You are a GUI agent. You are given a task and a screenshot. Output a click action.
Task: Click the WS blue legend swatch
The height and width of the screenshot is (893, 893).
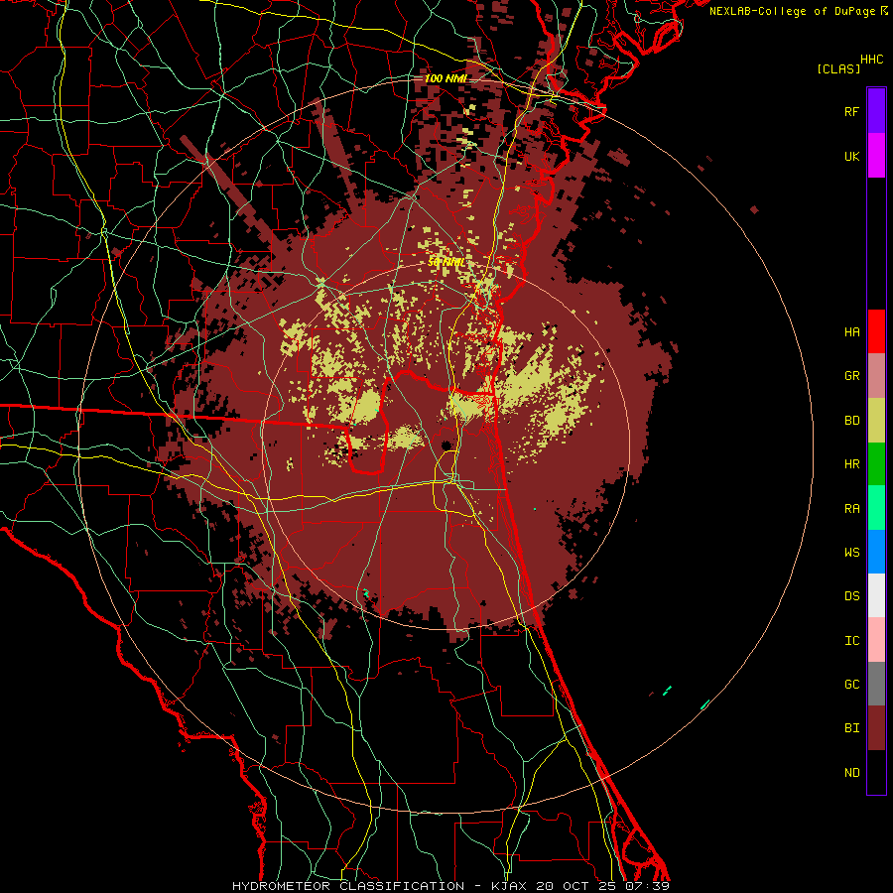click(x=876, y=552)
